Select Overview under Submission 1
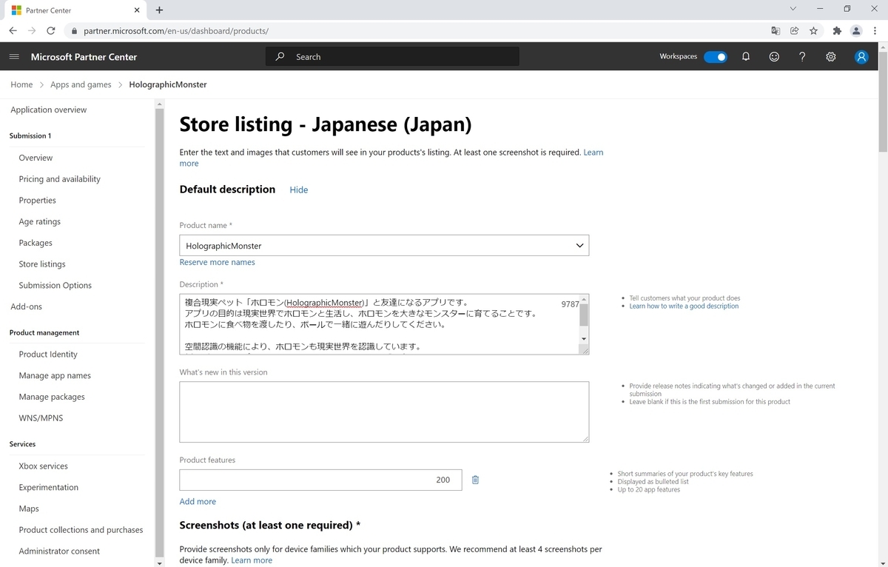 36,158
